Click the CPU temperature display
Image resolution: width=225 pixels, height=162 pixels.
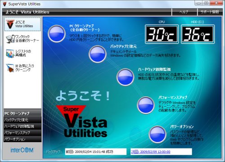pyautogui.click(x=162, y=34)
